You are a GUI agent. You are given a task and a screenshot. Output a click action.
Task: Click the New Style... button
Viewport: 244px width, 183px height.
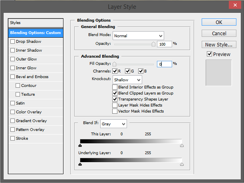tap(219, 44)
